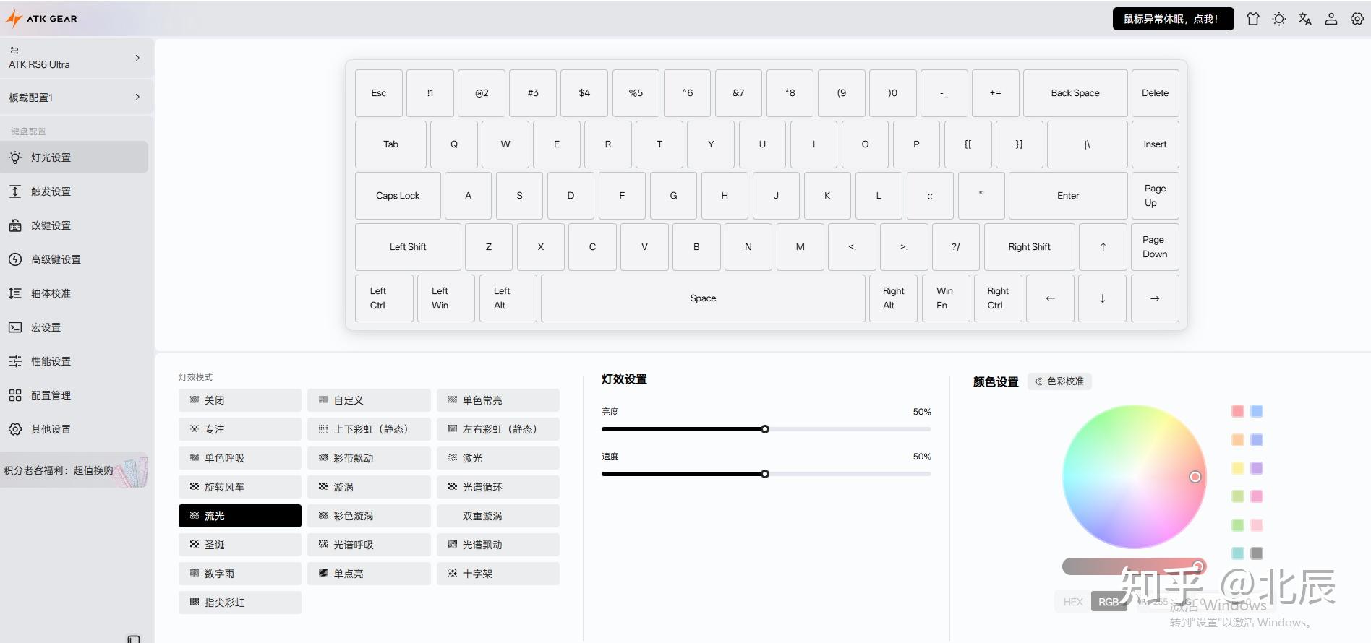
Task: Select the Page Up key
Action: 1155,196
